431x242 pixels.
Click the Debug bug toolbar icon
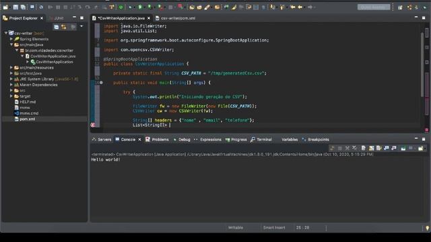tap(130, 7)
